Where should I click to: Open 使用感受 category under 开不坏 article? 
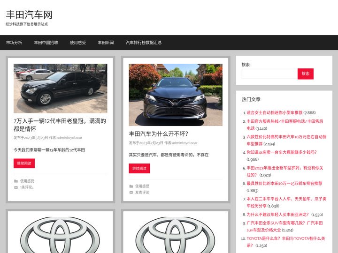142,186
